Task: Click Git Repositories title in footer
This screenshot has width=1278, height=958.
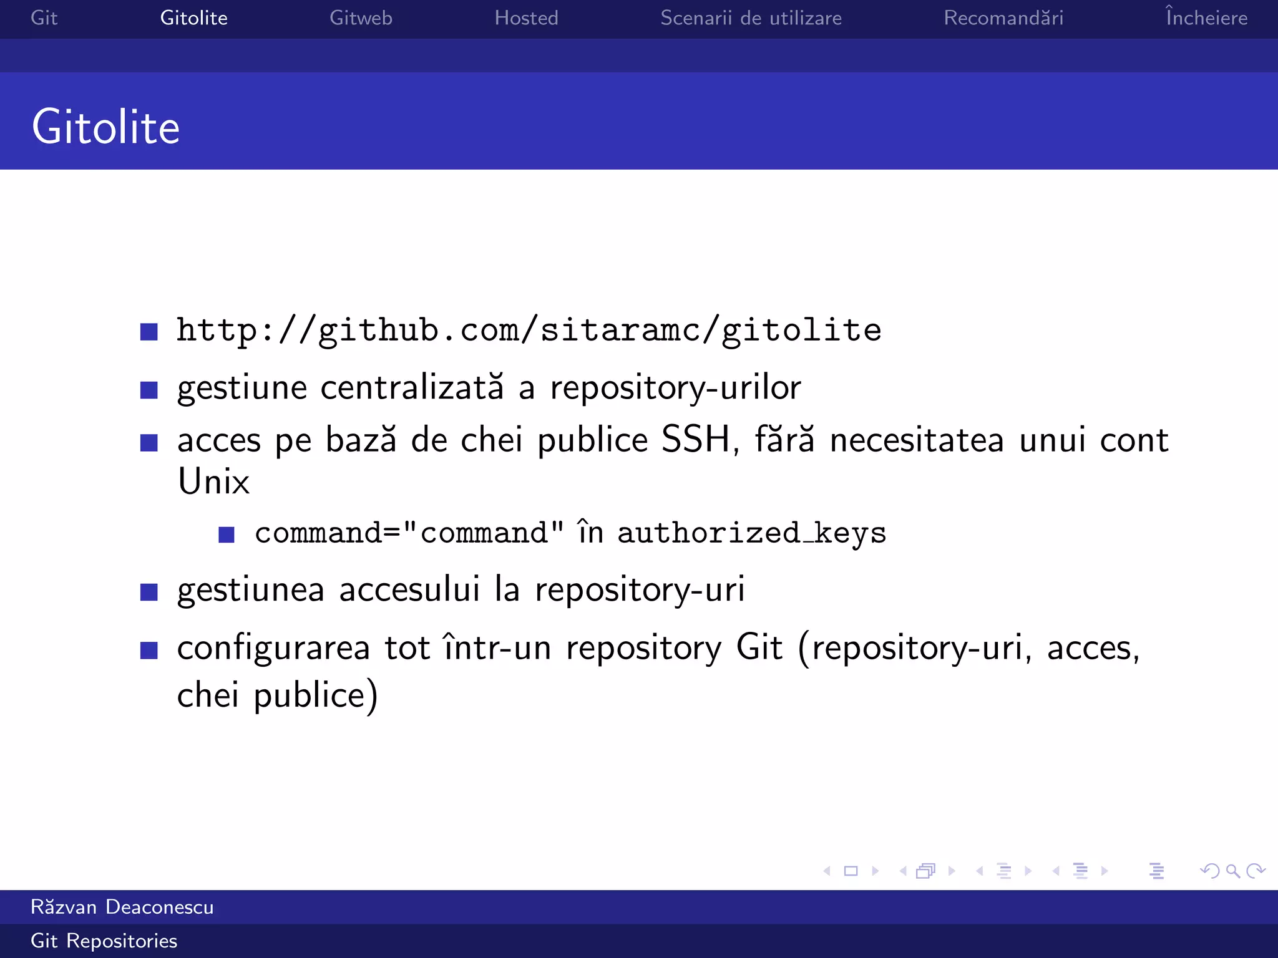Action: click(104, 941)
